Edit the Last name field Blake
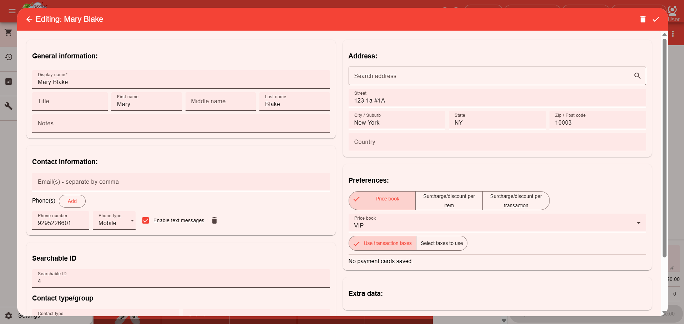The image size is (684, 324). 295,101
